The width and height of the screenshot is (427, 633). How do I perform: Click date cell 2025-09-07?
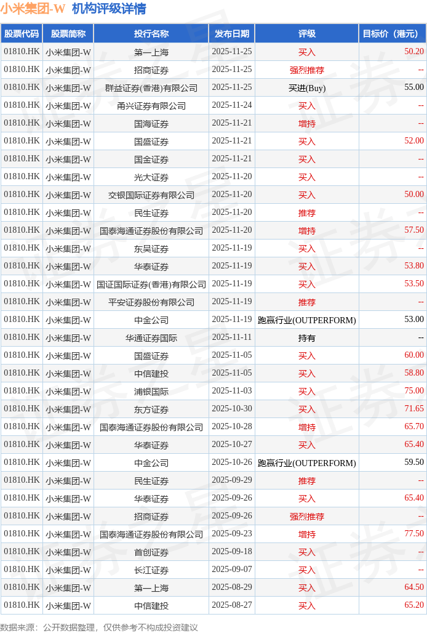pos(232,569)
